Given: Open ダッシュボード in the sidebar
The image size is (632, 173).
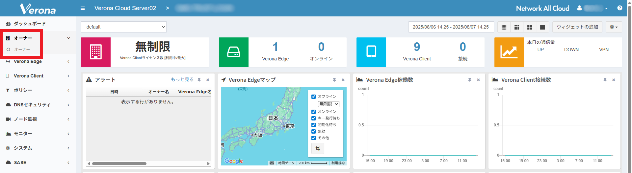Looking at the screenshot, I should [x=38, y=24].
